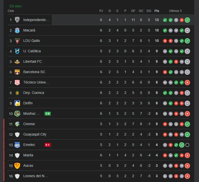Click the Ultimos 5 column header
199x182 pixels.
coord(175,11)
